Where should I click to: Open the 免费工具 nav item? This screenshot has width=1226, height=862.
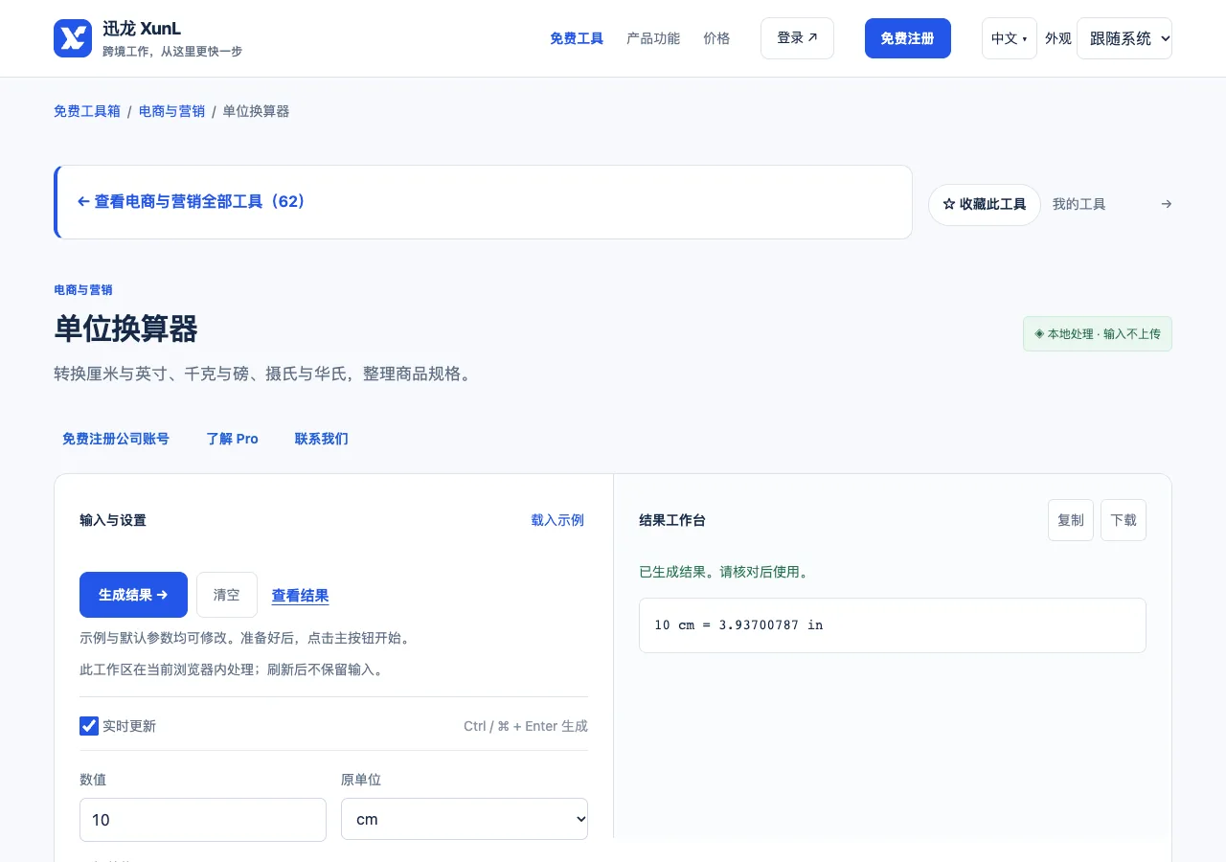point(577,38)
